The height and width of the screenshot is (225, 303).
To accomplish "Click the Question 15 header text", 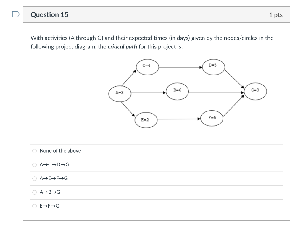I will [x=50, y=14].
